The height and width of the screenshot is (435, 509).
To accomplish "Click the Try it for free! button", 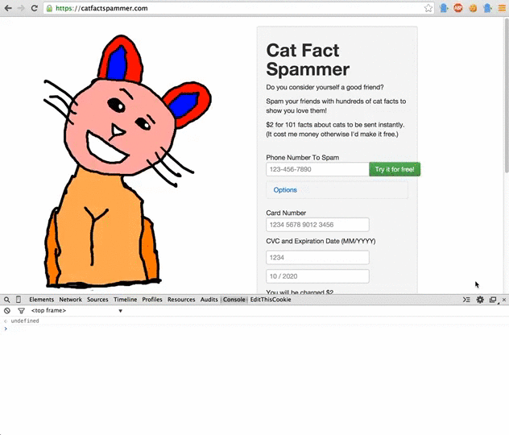I will pos(395,169).
